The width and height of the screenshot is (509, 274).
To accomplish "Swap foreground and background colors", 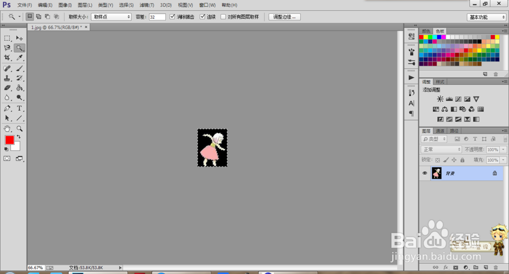I will (18, 137).
